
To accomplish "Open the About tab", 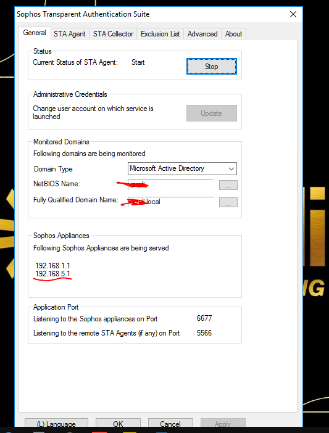I will coord(233,34).
